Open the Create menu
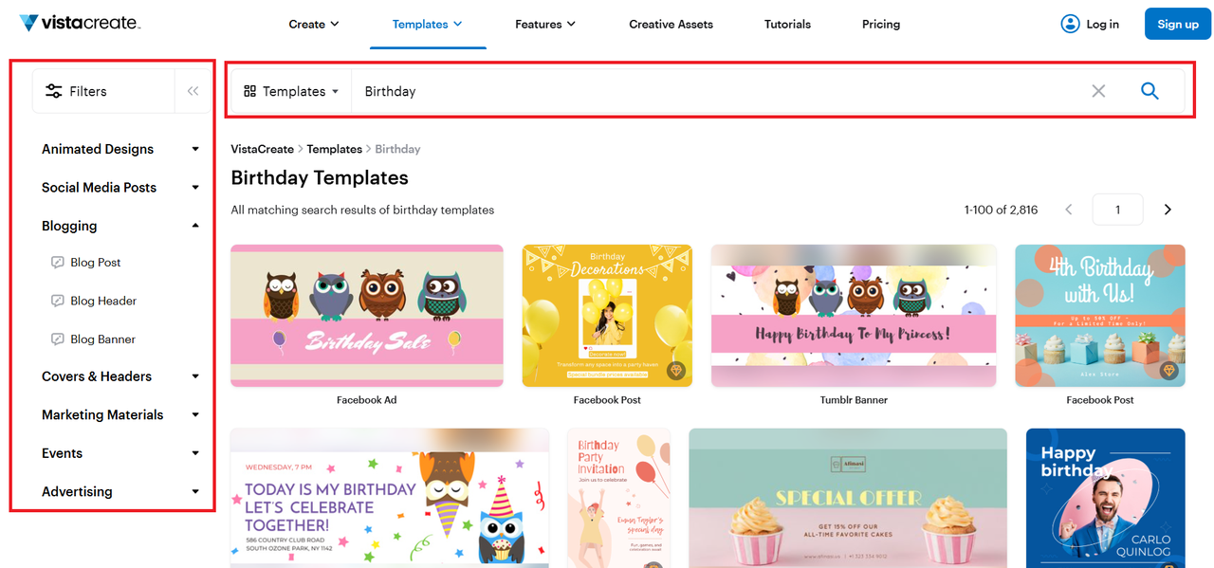This screenshot has width=1214, height=568. 314,24
